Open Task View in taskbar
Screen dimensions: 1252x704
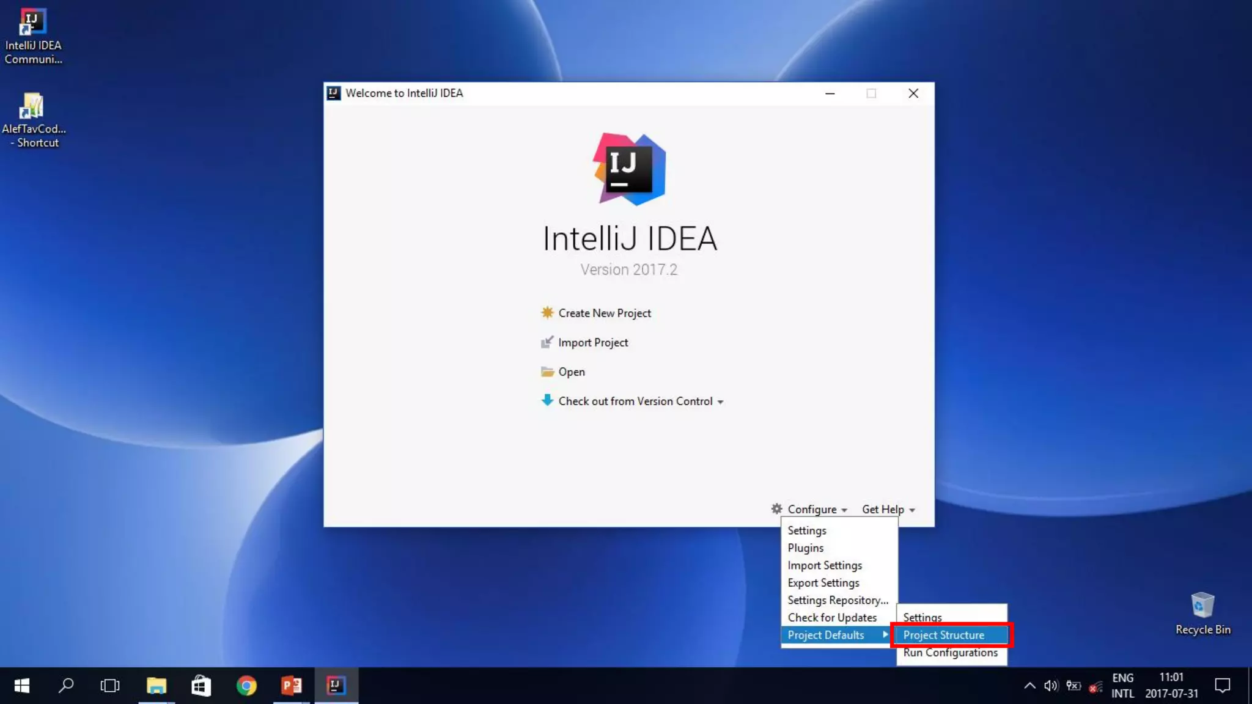[110, 686]
